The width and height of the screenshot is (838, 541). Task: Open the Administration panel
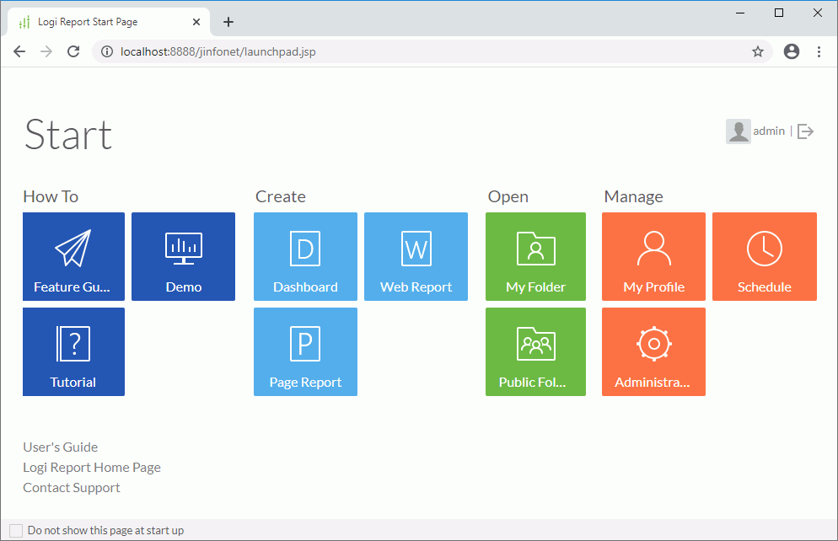click(653, 351)
